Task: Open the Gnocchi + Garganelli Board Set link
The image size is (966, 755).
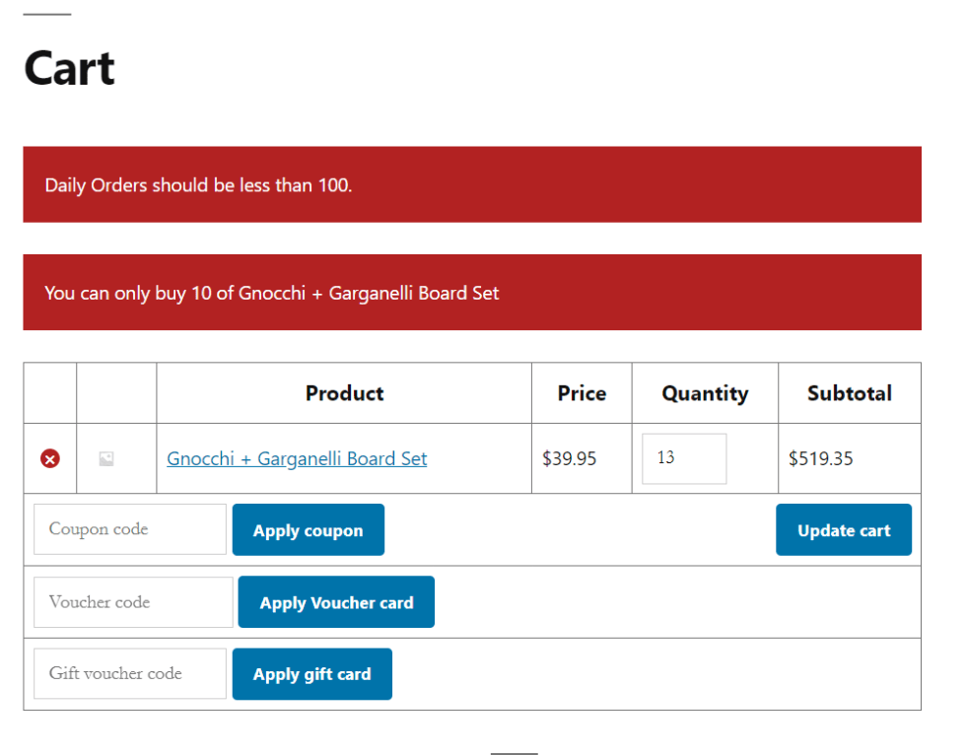Action: (x=297, y=458)
